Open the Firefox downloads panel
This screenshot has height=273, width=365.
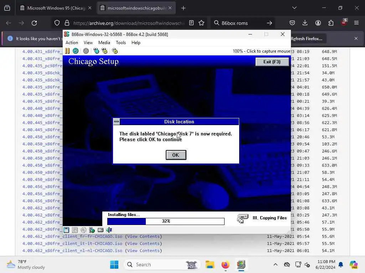coord(305,23)
